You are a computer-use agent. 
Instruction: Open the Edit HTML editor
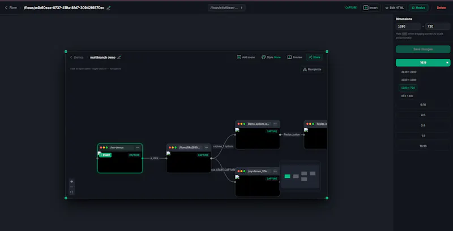point(394,8)
